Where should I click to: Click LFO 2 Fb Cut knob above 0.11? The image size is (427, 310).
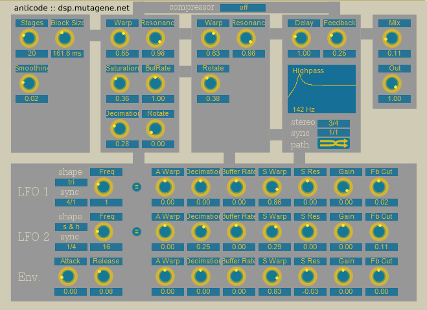coord(379,232)
